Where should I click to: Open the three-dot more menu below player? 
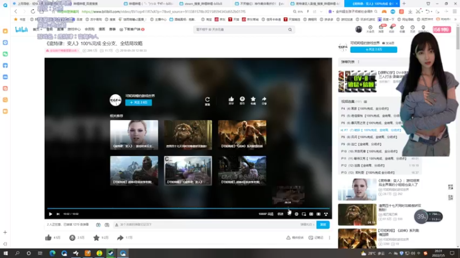click(329, 238)
